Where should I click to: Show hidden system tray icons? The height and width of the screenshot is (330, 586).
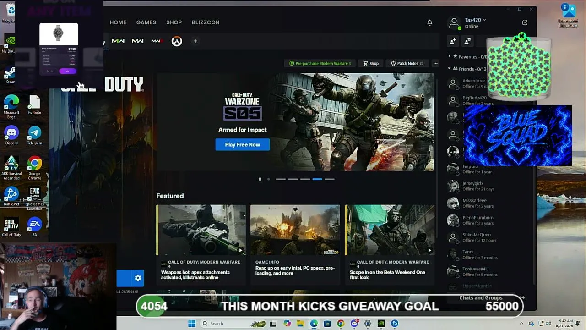coord(521,324)
